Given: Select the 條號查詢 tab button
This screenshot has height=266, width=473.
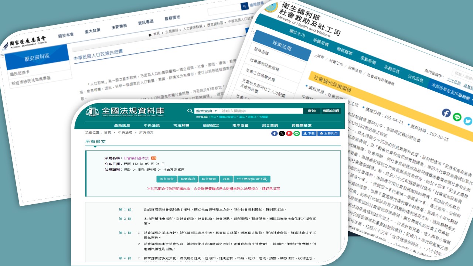Looking at the screenshot, I should (x=187, y=179).
